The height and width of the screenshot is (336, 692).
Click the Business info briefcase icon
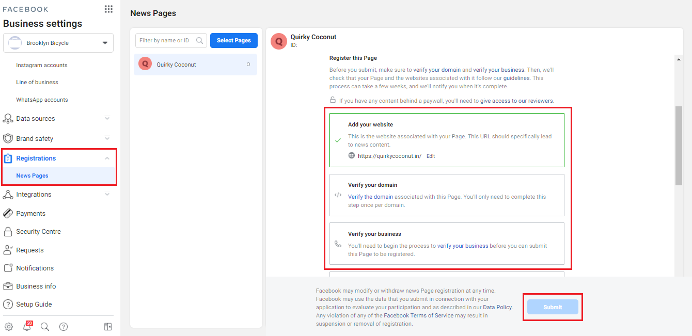(8, 286)
